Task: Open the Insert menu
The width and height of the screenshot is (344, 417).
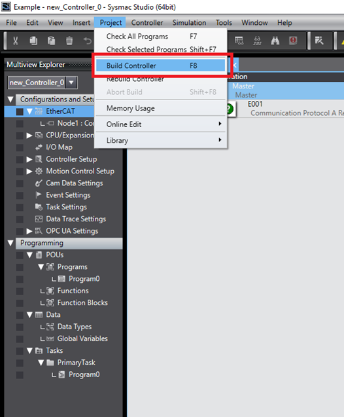Action: click(81, 23)
